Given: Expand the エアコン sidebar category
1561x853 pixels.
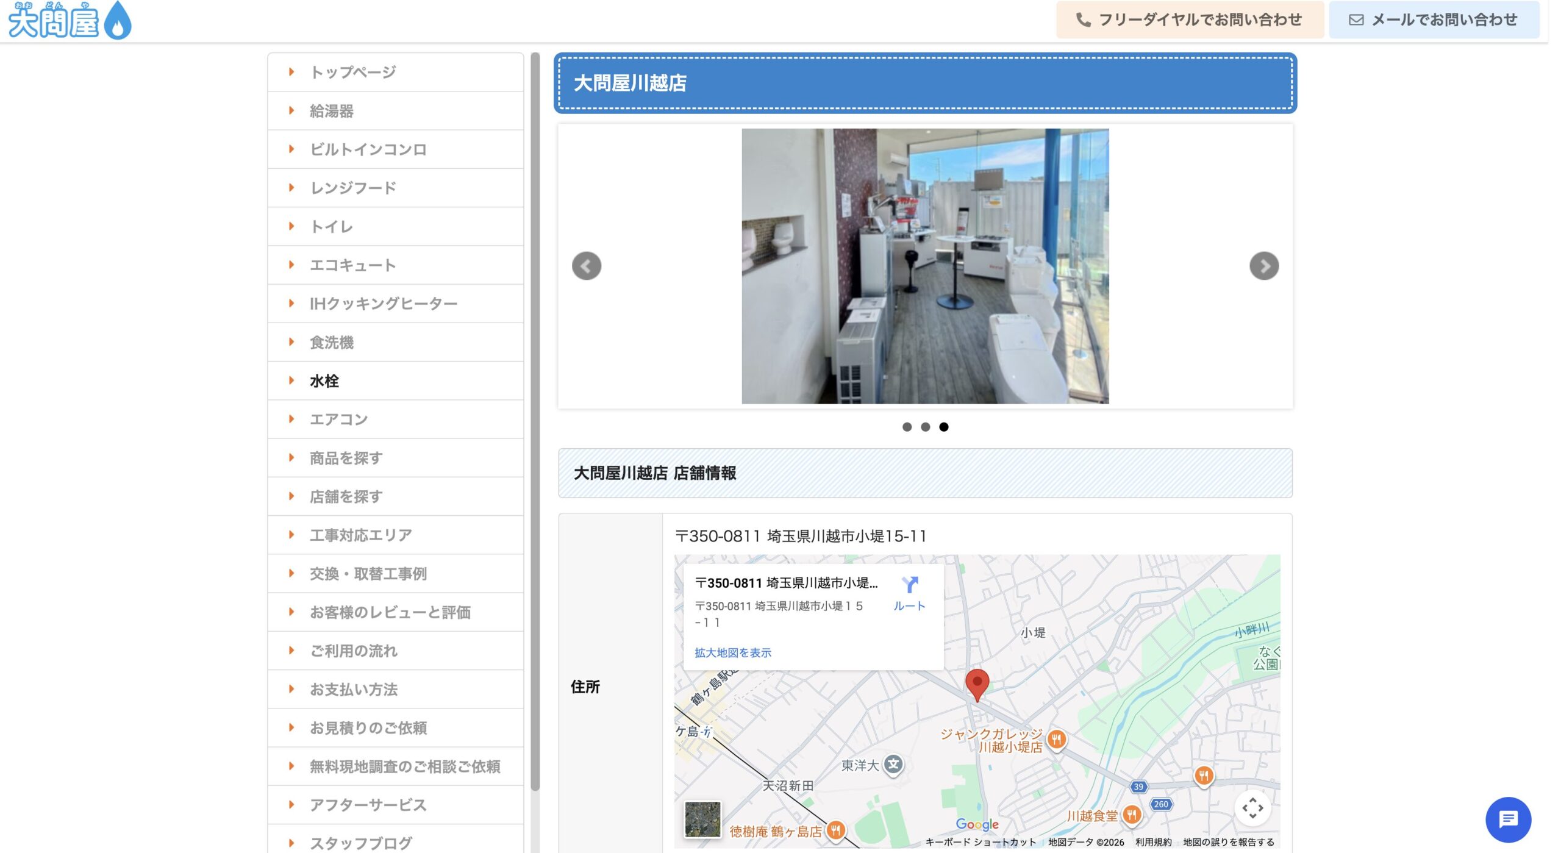Looking at the screenshot, I should coord(339,419).
